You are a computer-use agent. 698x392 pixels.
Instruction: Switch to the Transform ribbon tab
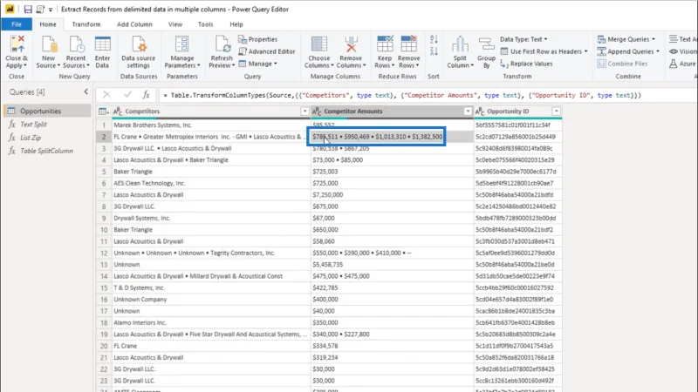pyautogui.click(x=86, y=24)
